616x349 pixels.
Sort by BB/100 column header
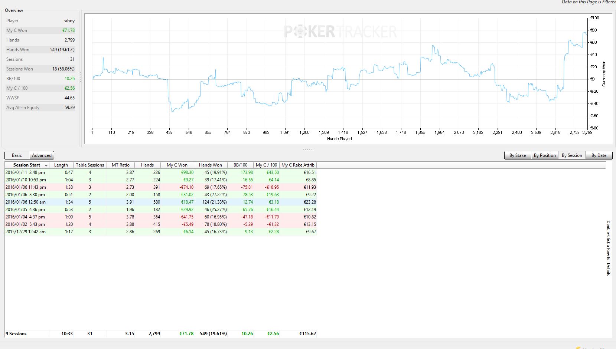tap(240, 165)
